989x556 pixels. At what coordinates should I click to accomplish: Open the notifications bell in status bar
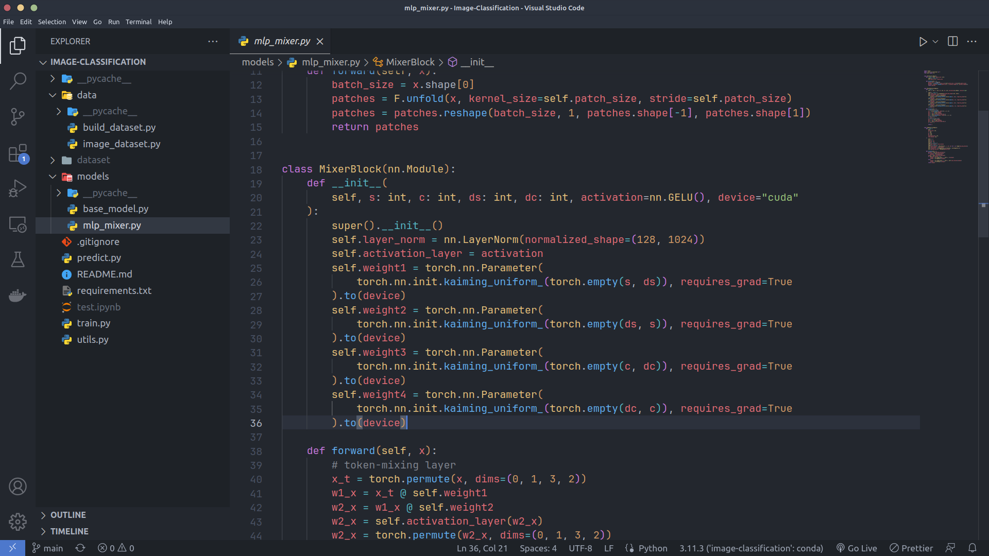click(x=972, y=548)
